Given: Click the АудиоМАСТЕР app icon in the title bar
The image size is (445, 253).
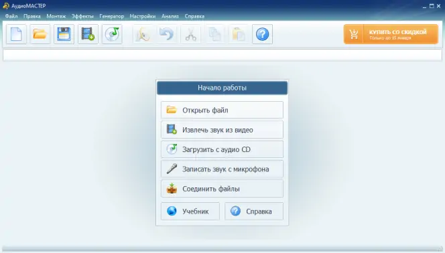Looking at the screenshot, I should 6,6.
